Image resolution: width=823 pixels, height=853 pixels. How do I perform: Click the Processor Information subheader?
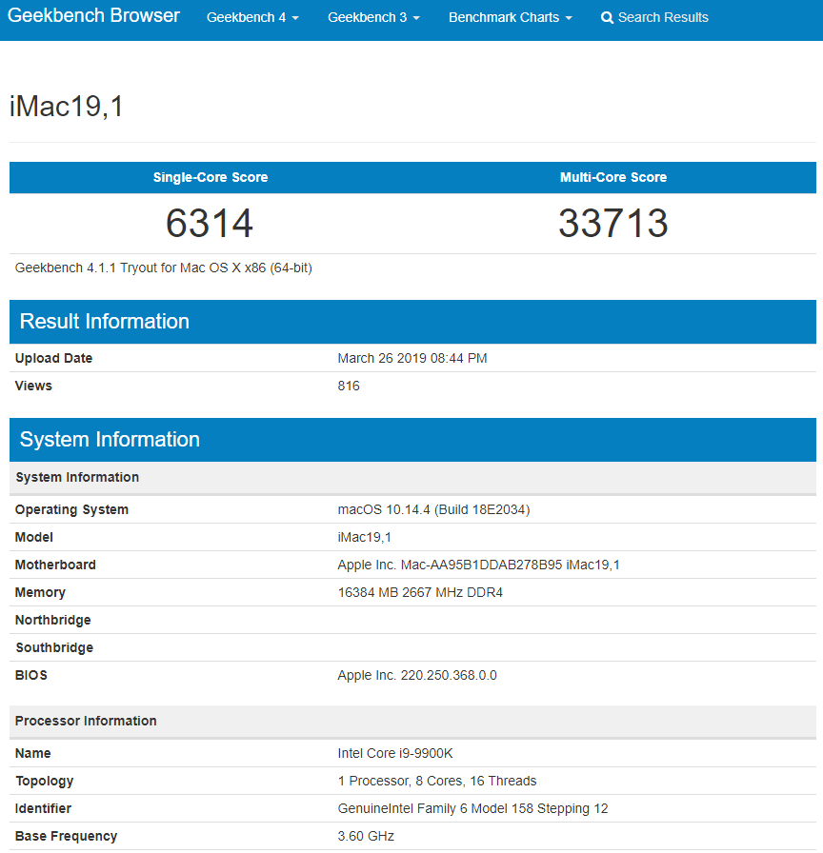(x=412, y=722)
